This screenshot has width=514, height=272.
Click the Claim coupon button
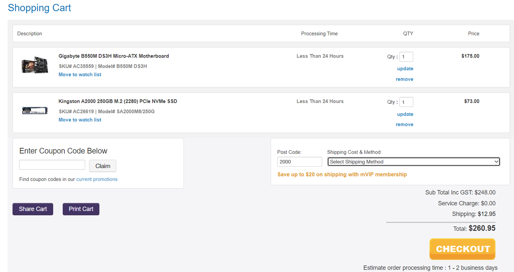point(103,166)
